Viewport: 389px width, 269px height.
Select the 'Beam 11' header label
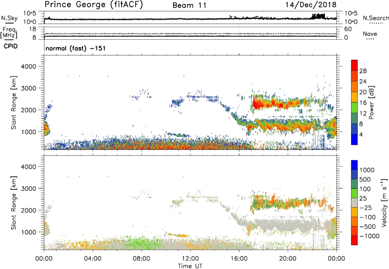tap(189, 5)
